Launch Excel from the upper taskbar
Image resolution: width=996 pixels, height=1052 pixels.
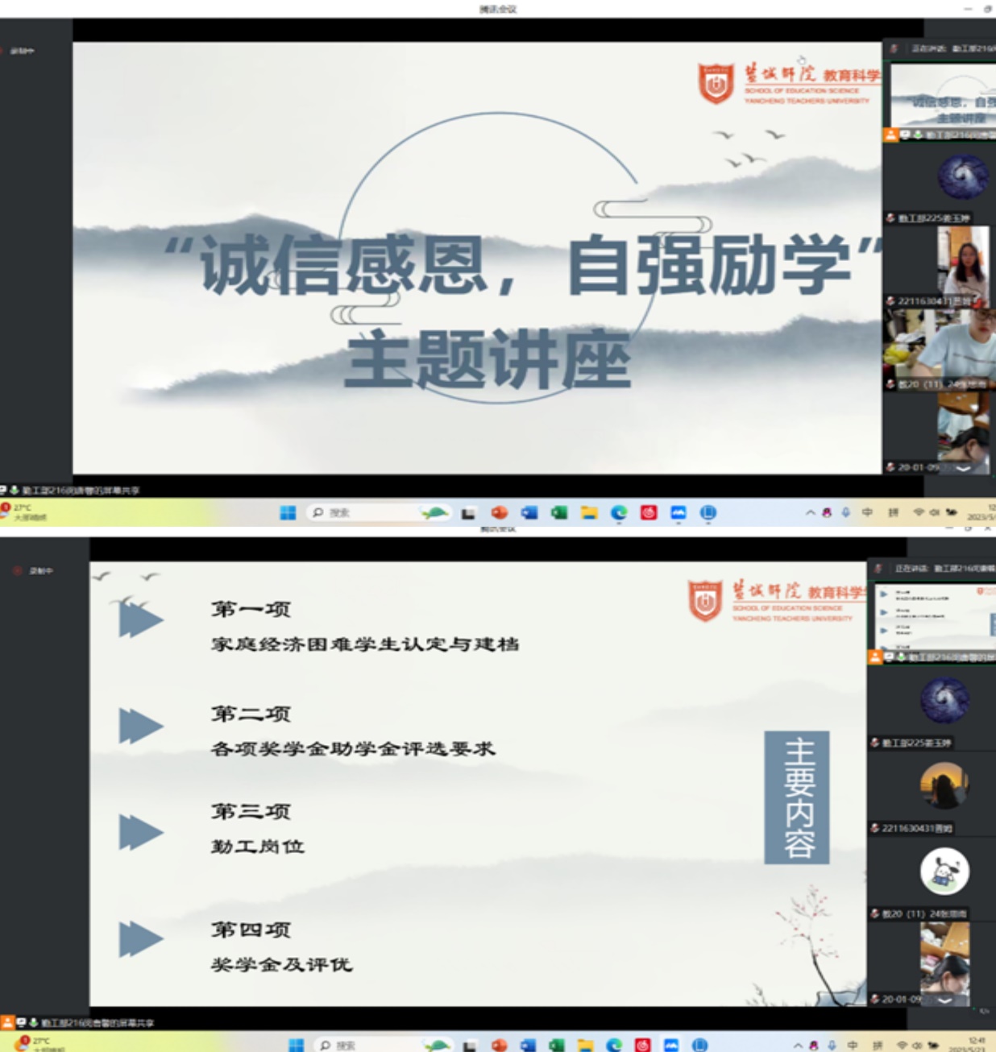point(559,513)
